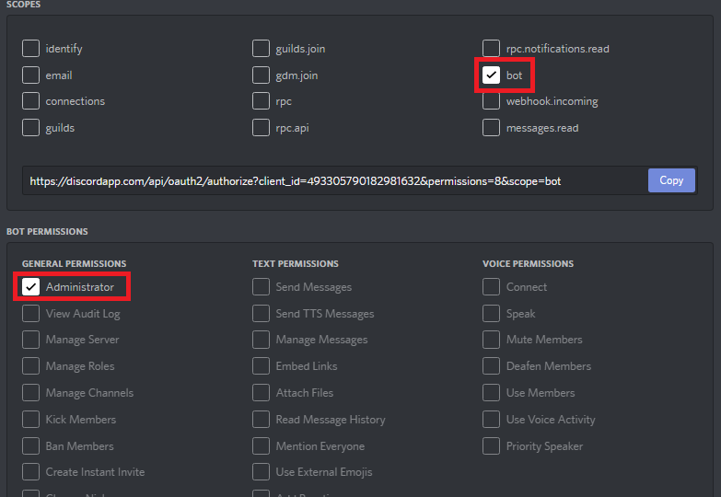Screen dimensions: 721x497
Task: Enable the email scope
Action: point(30,75)
